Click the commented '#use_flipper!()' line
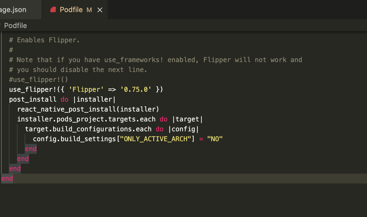The width and height of the screenshot is (367, 217). pyautogui.click(x=38, y=80)
